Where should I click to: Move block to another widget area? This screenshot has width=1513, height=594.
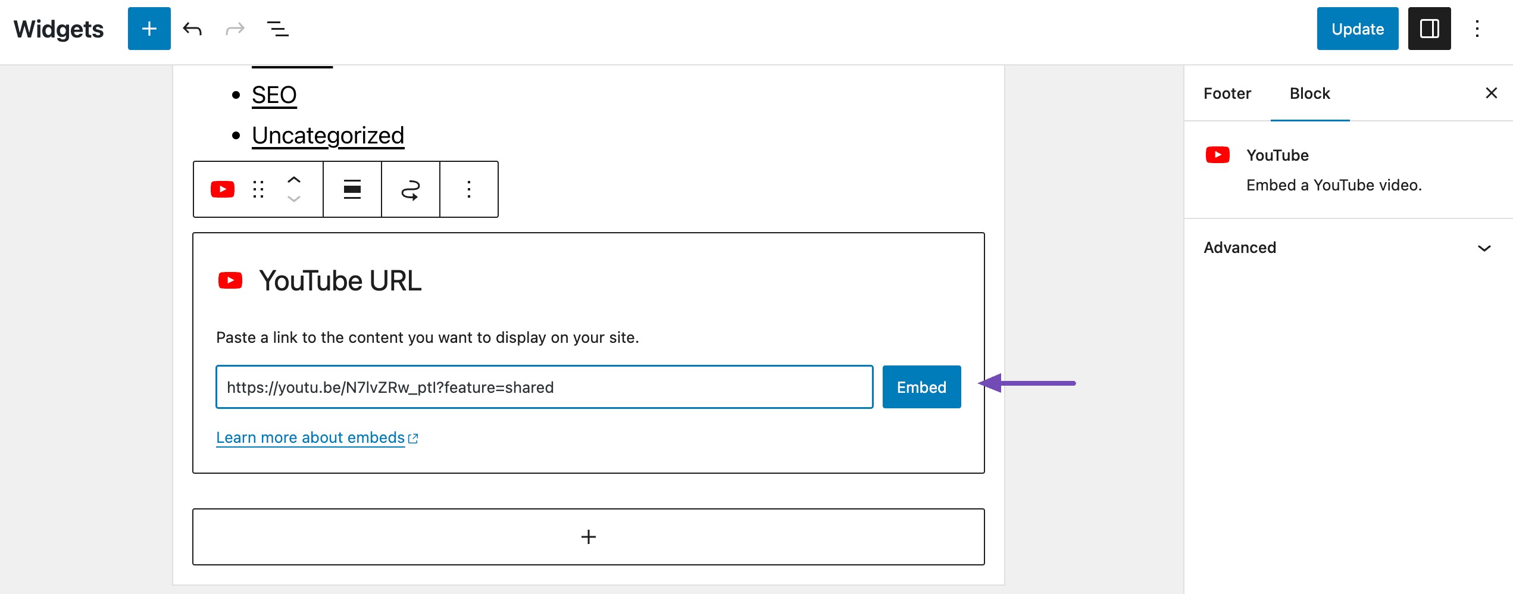pos(411,189)
